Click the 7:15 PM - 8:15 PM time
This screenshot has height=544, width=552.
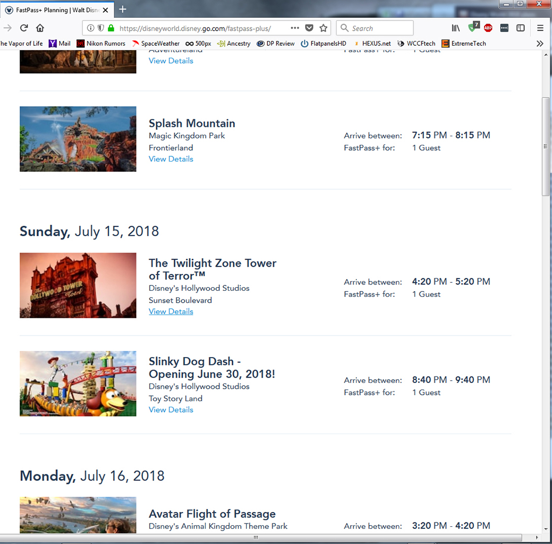451,135
